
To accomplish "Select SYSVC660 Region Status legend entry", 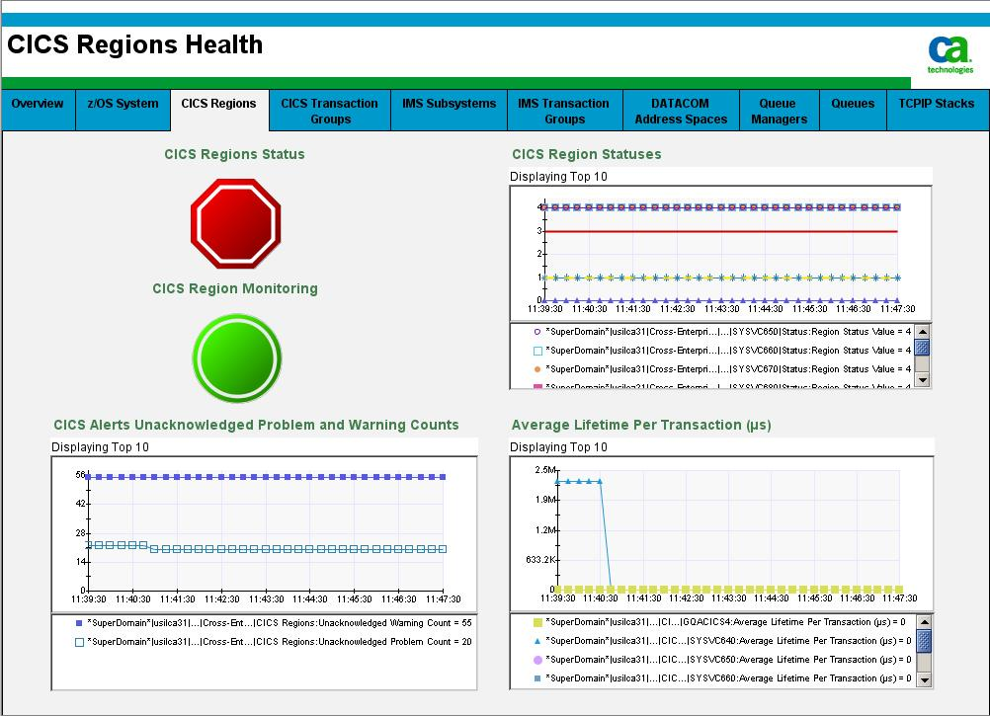I will click(722, 351).
